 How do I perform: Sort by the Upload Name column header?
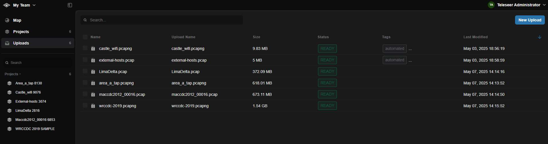pos(183,37)
